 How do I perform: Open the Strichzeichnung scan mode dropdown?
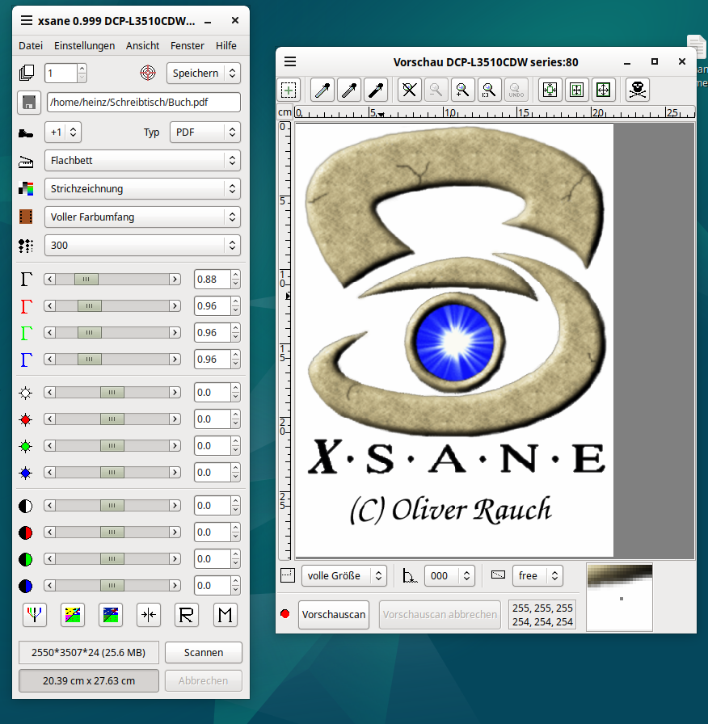tap(142, 188)
